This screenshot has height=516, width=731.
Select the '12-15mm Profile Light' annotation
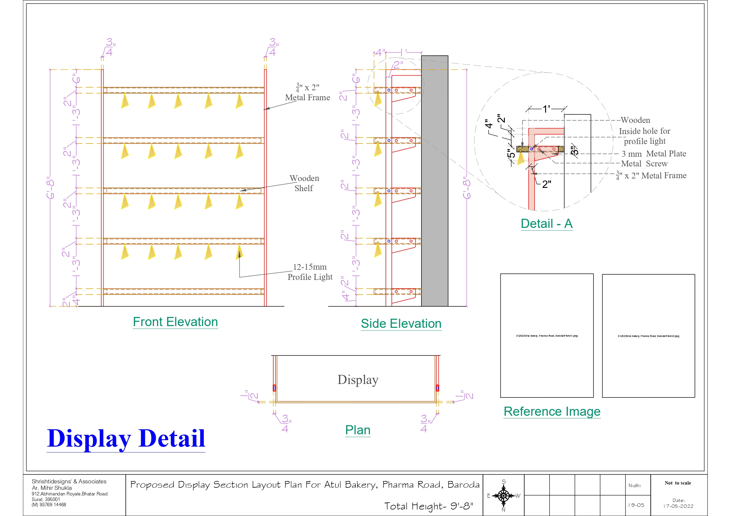click(x=310, y=272)
